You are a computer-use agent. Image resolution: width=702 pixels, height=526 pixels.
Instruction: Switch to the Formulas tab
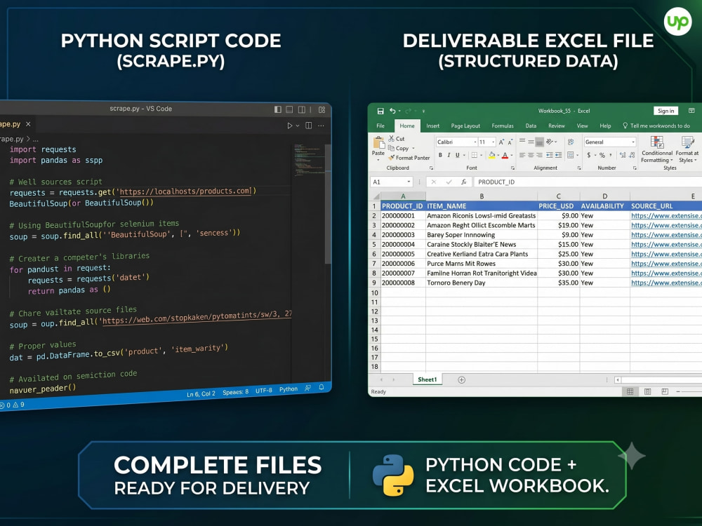click(x=503, y=126)
